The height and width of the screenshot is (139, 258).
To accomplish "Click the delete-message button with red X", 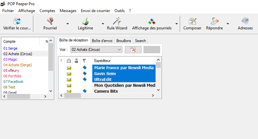I will pyautogui.click(x=133, y=50).
